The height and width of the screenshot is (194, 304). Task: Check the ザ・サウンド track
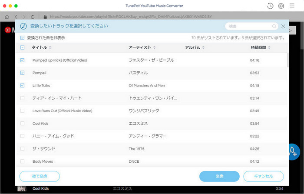[22, 149]
